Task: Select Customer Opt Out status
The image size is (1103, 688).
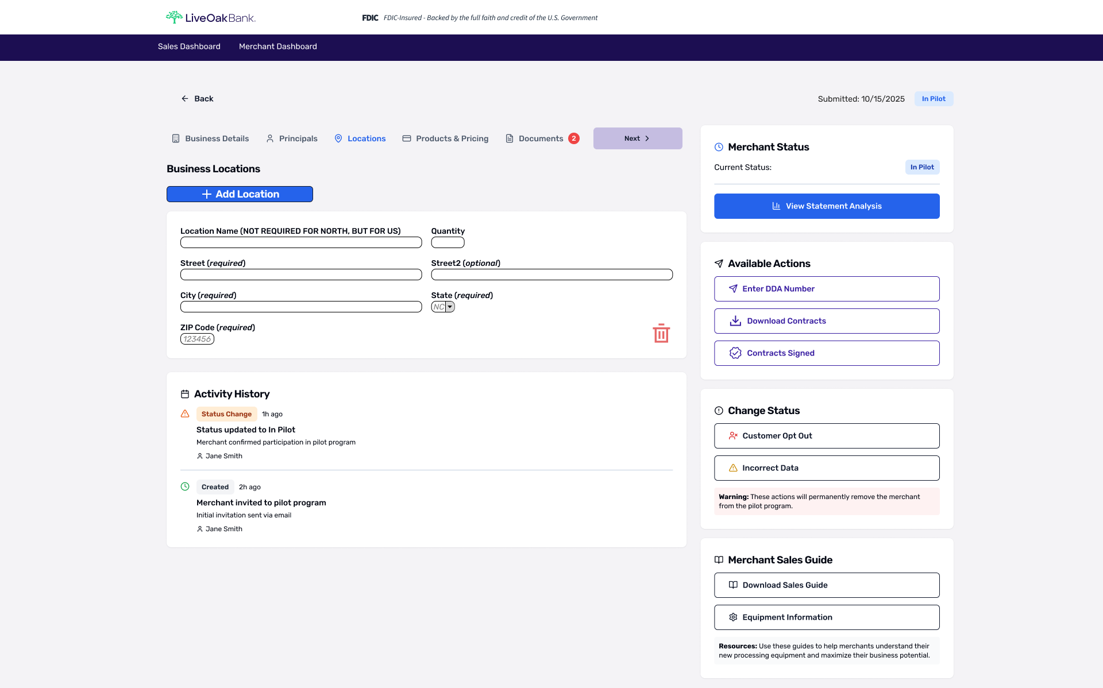Action: tap(827, 436)
